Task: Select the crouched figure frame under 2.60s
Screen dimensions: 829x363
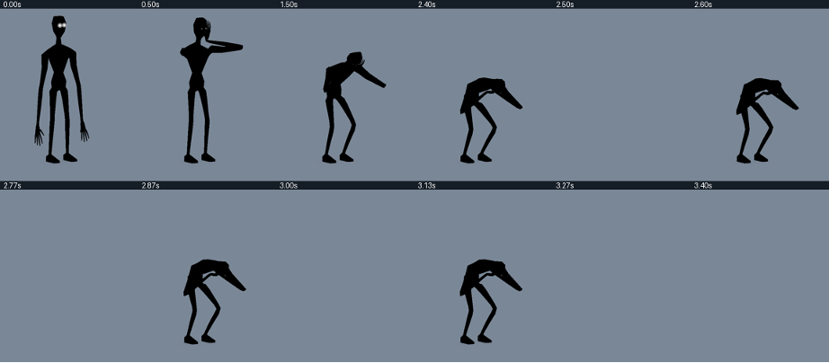Action: tap(767, 120)
